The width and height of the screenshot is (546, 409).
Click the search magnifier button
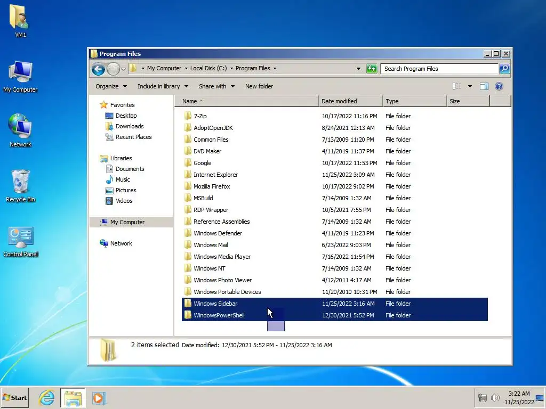click(504, 69)
